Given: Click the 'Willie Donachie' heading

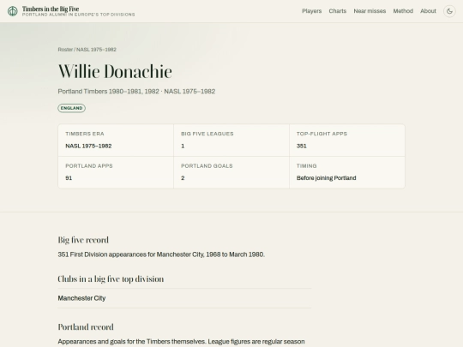Looking at the screenshot, I should click(x=115, y=71).
